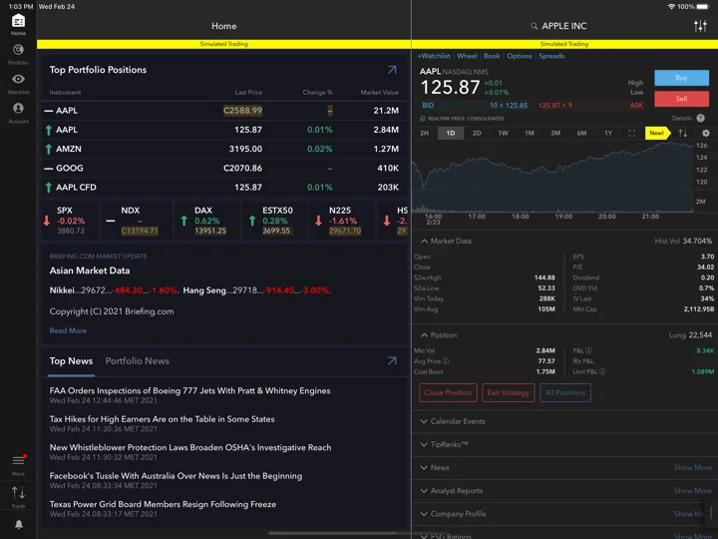Viewport: 718px width, 539px height.
Task: Switch to the Portfolio News tab
Action: (137, 361)
